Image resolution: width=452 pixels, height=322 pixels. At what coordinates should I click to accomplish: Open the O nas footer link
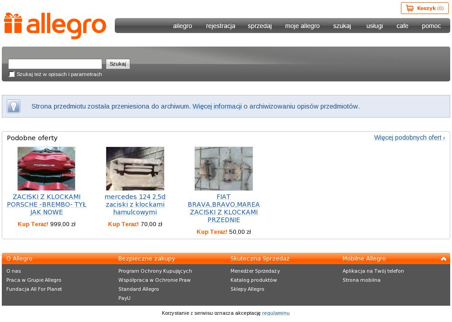tap(14, 271)
